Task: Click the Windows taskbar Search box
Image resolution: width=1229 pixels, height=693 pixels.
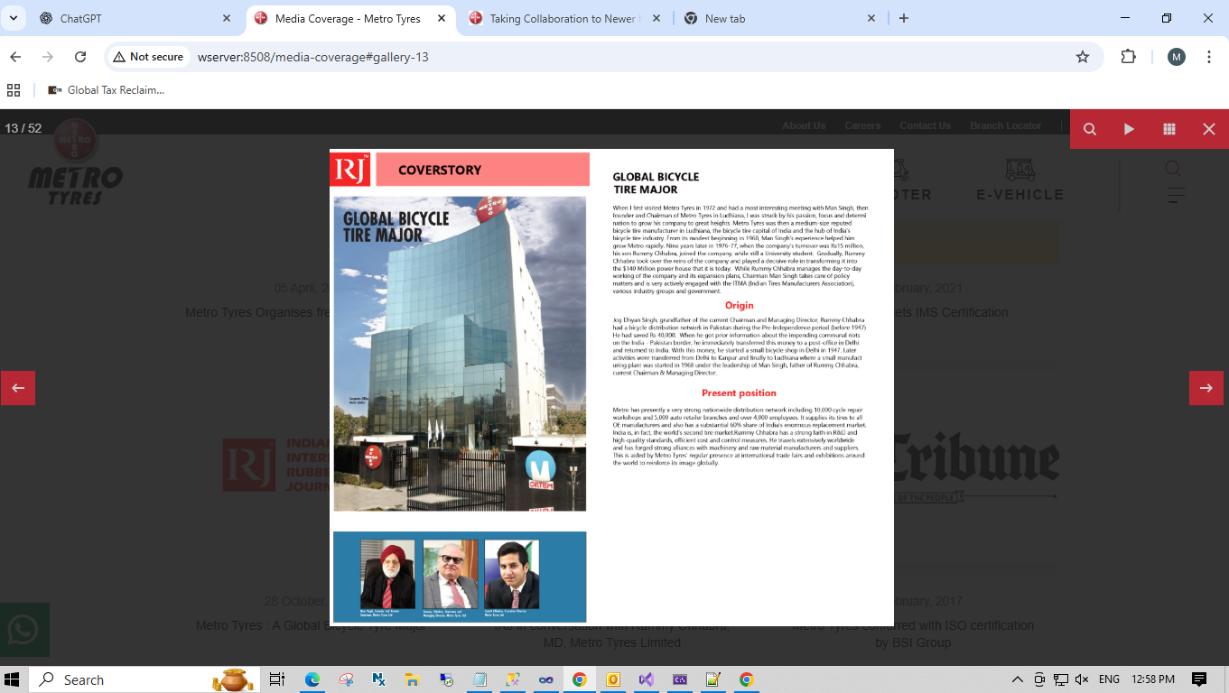Action: 144,679
